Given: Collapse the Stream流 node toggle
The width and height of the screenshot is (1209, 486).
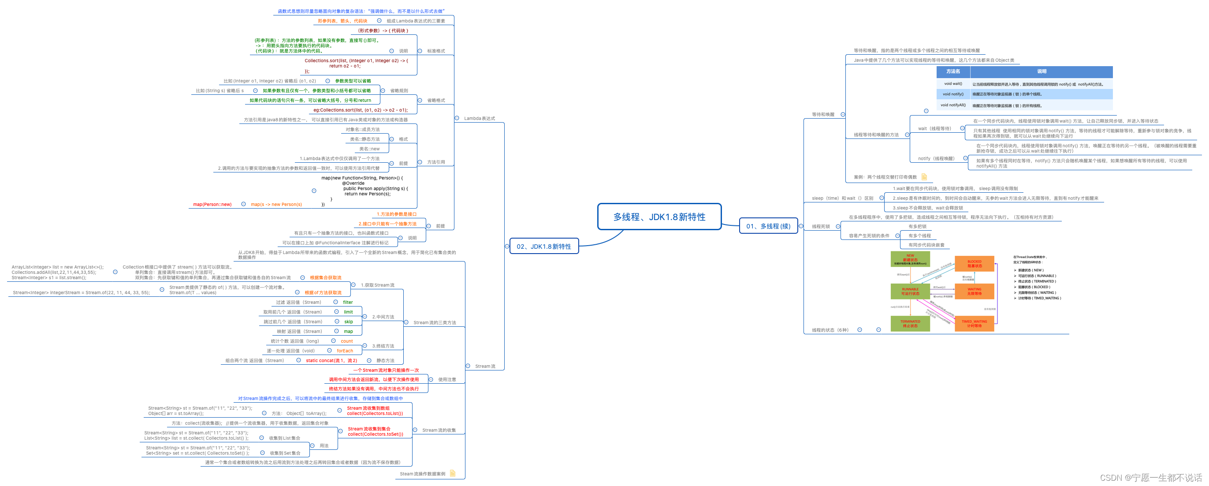Looking at the screenshot, I should [x=468, y=366].
